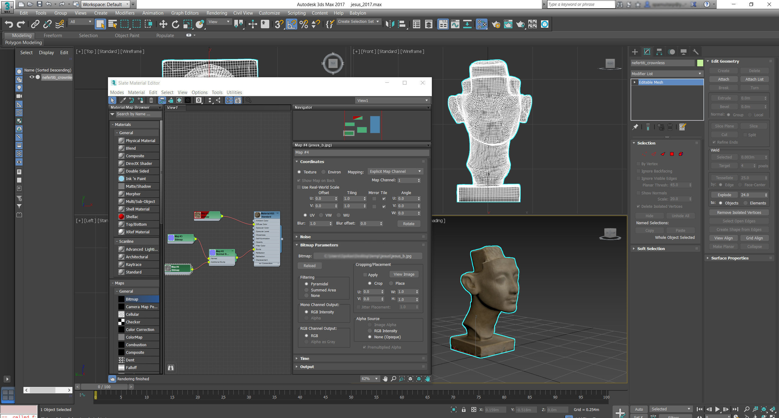Toggle the Percent Snap button
Screen dimensions: 779x418
(304, 24)
